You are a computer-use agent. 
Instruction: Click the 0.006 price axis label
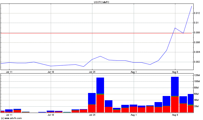[197, 42]
